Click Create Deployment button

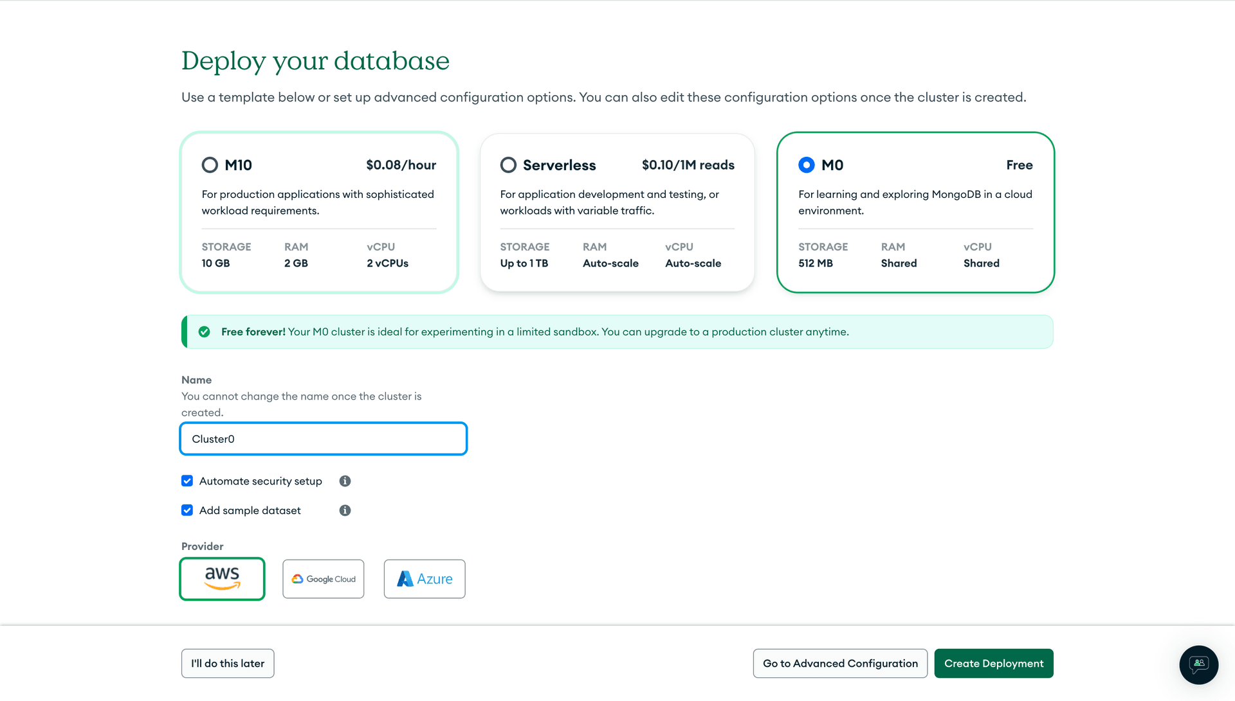994,663
